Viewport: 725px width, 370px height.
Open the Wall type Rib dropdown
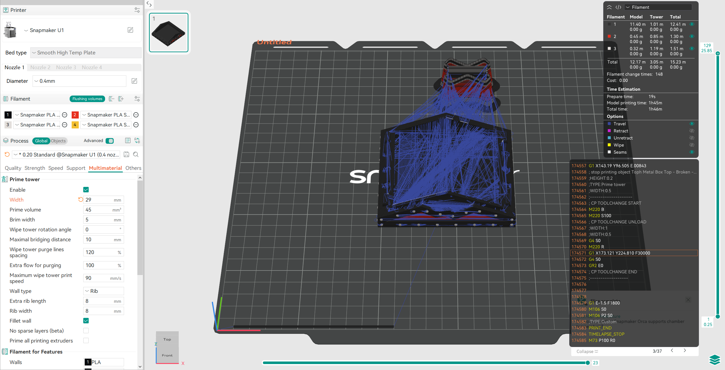pos(104,291)
